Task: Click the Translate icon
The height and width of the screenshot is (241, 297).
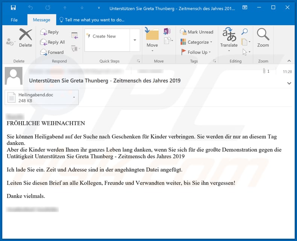Action: [229, 39]
